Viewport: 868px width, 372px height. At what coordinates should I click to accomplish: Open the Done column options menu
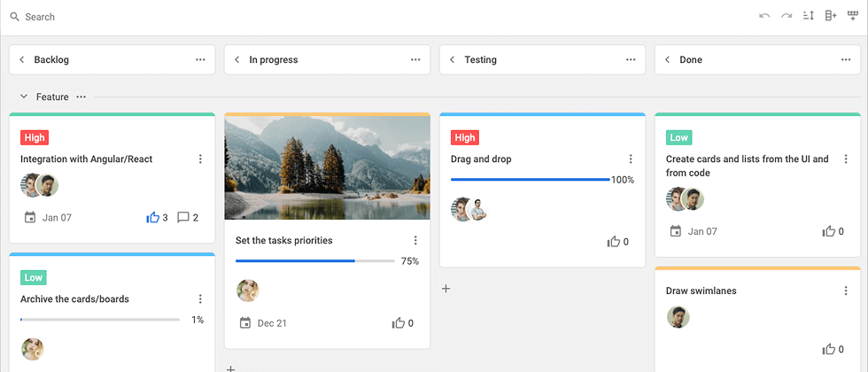pos(846,60)
